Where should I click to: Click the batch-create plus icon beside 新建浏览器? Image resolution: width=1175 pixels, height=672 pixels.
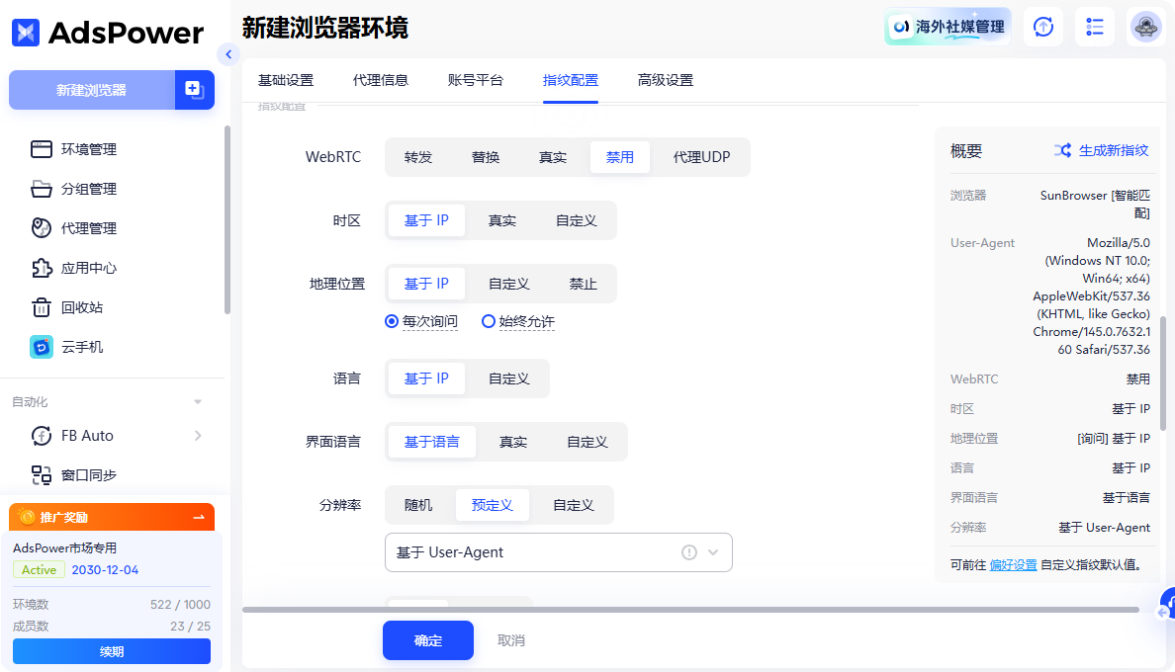coord(194,90)
